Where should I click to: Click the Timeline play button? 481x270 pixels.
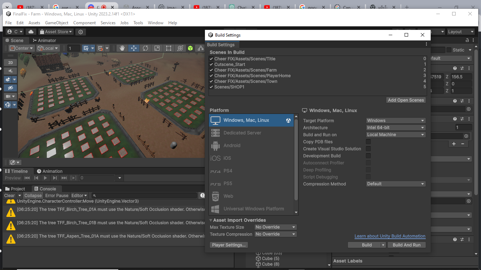tap(45, 178)
